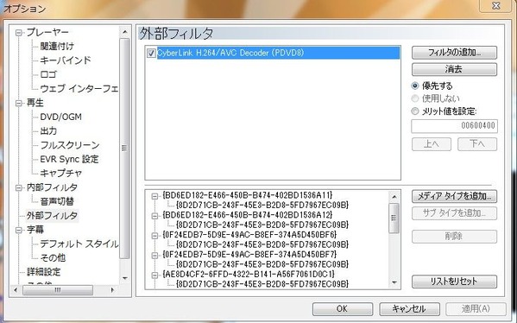
Task: Collapse the {0F24EDB7-...BF7} media type node
Action: (154, 256)
